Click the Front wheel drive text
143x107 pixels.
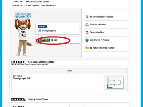48,6
